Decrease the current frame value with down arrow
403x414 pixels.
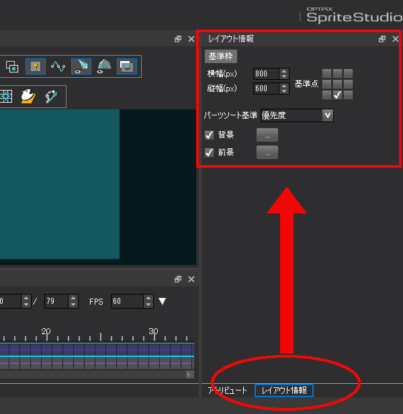(x=26, y=305)
